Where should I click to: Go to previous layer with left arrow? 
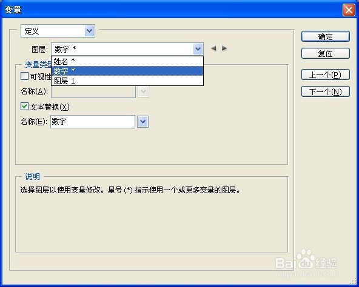pos(213,48)
